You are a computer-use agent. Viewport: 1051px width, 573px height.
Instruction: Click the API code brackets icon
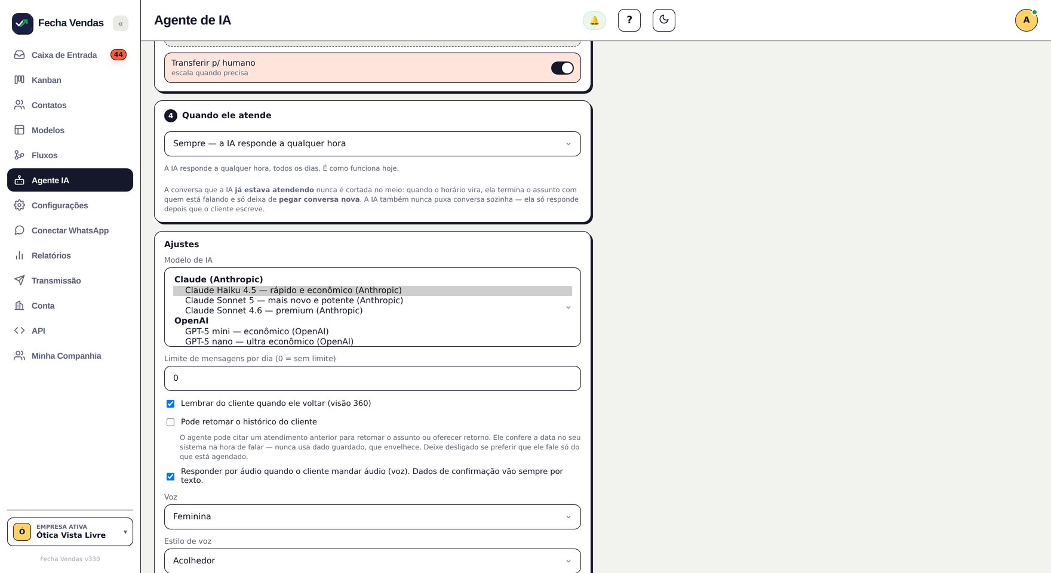point(20,331)
